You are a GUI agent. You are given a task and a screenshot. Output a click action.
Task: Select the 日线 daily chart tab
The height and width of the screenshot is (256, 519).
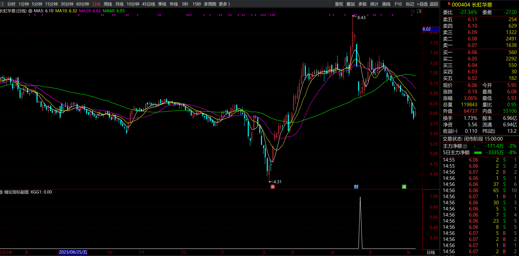tap(96, 4)
